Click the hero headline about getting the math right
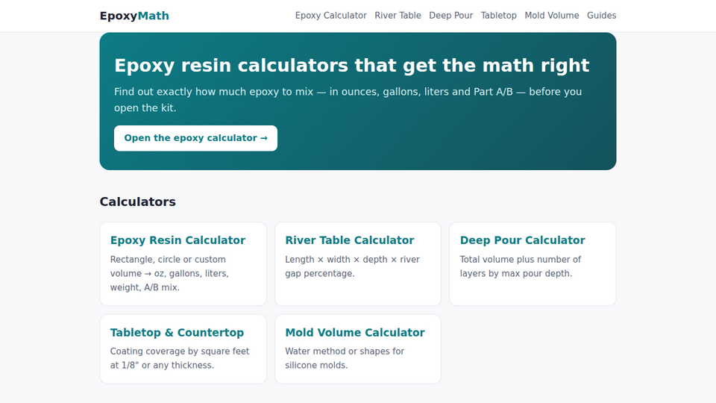 pos(351,66)
